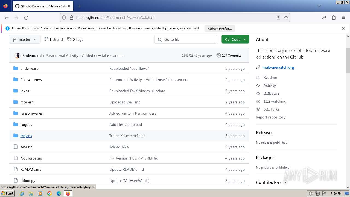Focus the Go to file search field
350x197 pixels.
click(x=186, y=39)
